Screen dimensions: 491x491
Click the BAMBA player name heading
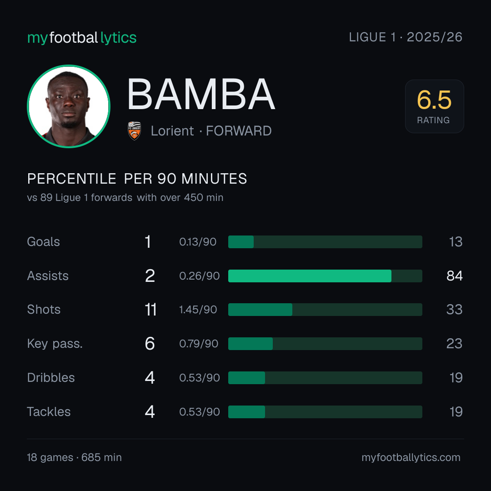click(201, 94)
